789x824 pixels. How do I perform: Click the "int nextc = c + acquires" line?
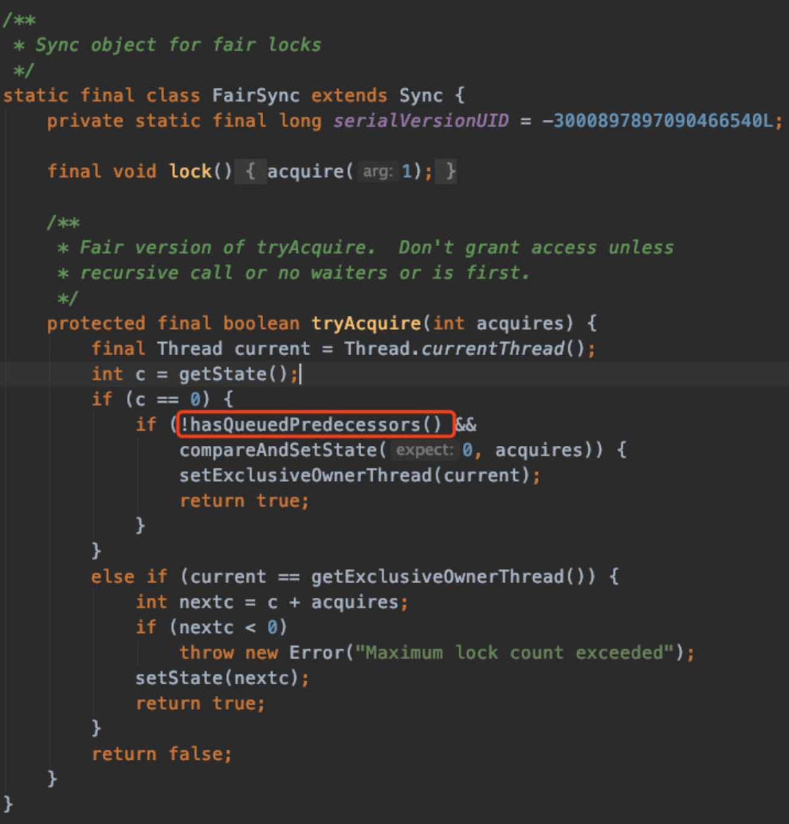[x=272, y=602]
